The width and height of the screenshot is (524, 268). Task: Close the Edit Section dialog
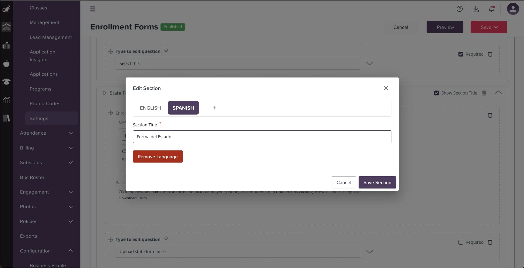(386, 88)
